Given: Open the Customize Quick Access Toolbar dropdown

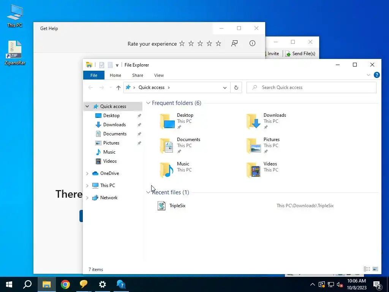Looking at the screenshot, I should tap(117, 65).
